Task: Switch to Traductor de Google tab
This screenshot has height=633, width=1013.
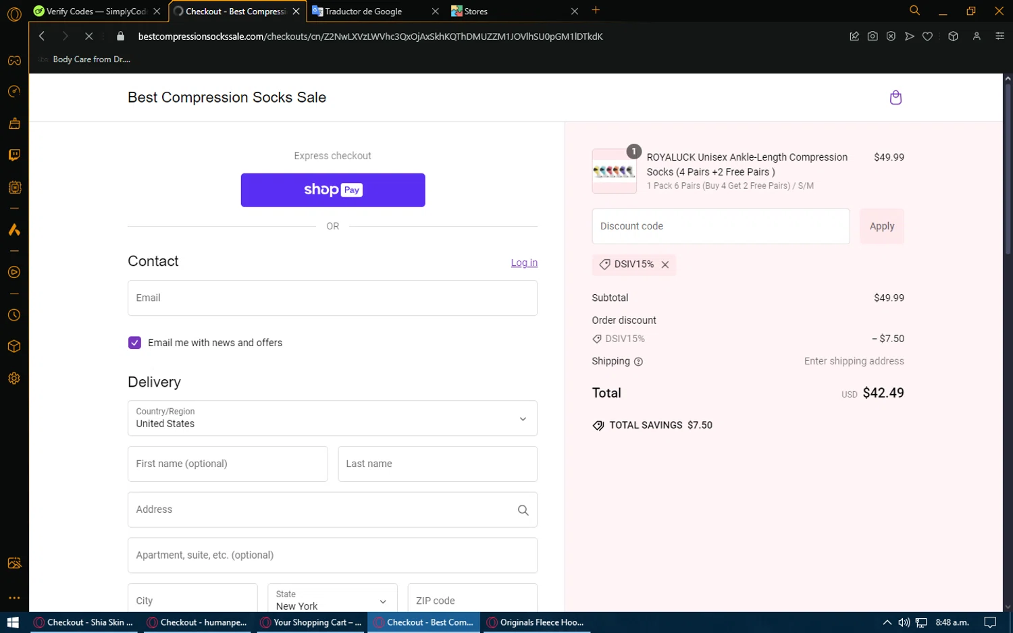Action: click(x=375, y=11)
